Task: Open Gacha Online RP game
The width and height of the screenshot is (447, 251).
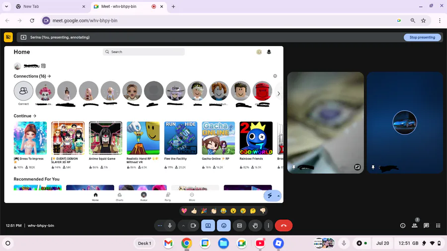Action: click(219, 138)
